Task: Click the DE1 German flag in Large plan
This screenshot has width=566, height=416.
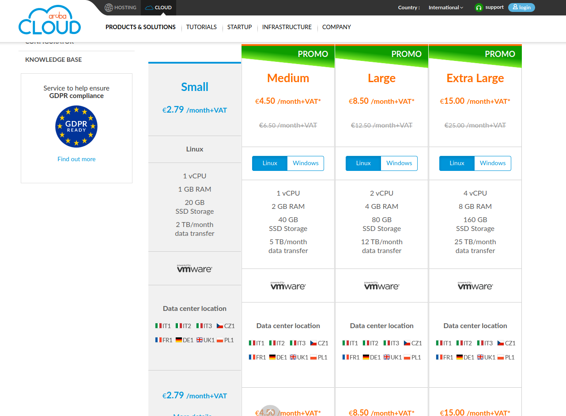Action: coord(366,357)
